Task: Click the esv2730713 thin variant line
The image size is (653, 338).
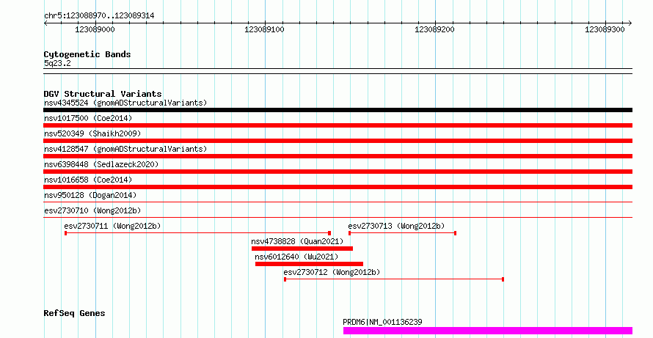Action: click(402, 233)
